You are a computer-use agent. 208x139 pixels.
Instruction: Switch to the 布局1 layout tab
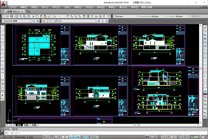pos(26,125)
